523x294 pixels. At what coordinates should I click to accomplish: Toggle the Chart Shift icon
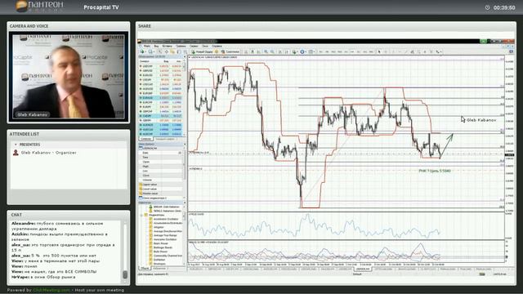[287, 51]
